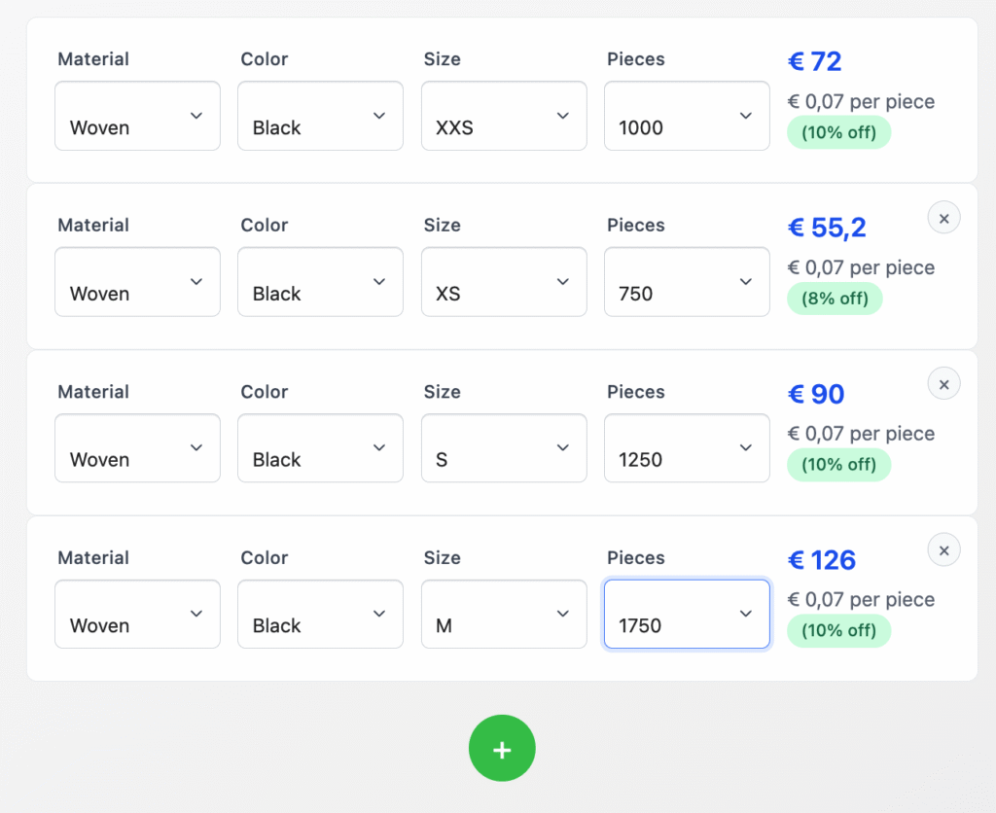Viewport: 996px width, 813px height.
Task: Open the Pieces dropdown showing 1750
Action: point(687,615)
